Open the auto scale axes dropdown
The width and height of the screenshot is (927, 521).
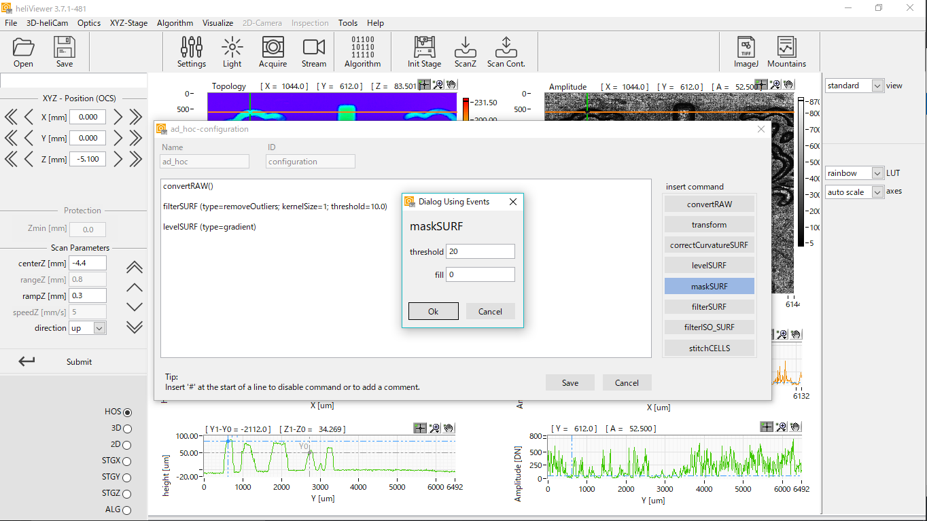(877, 192)
